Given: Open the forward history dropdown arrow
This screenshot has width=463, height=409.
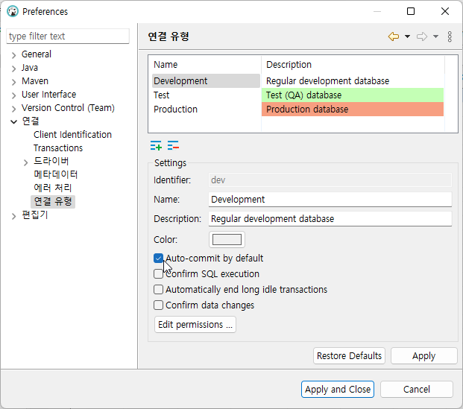Looking at the screenshot, I should pyautogui.click(x=435, y=37).
